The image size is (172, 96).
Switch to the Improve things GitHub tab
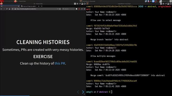coord(30,6)
